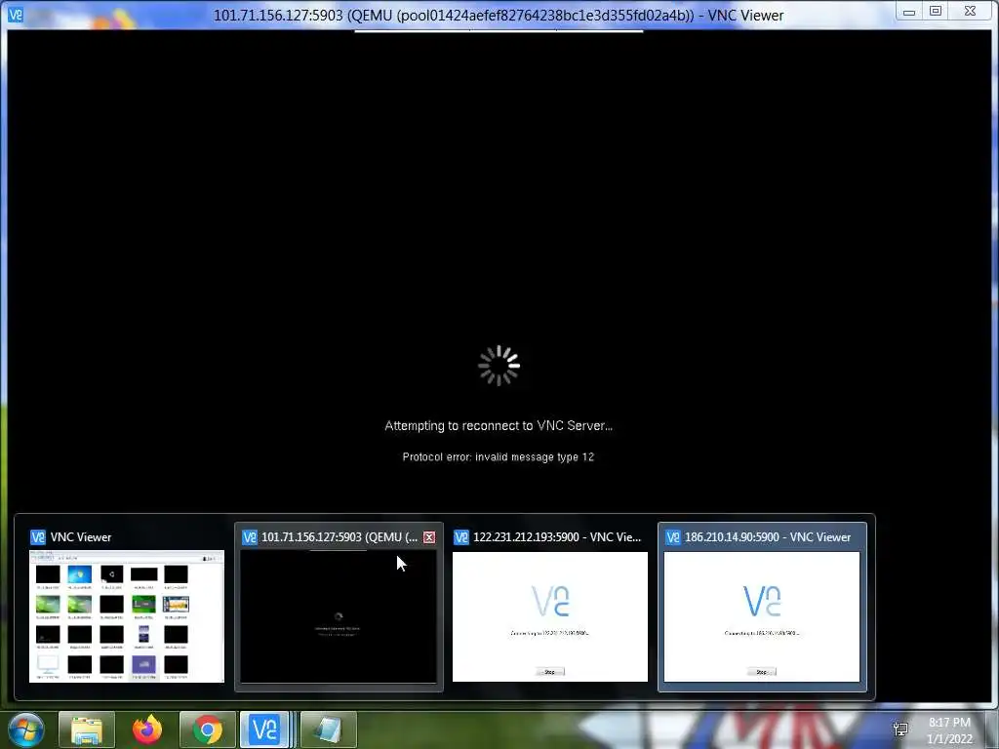Launch Firefox from the taskbar
Image resolution: width=999 pixels, height=749 pixels.
click(x=147, y=729)
